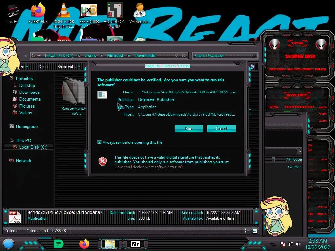Select Videos in navigation pane

(x=26, y=113)
